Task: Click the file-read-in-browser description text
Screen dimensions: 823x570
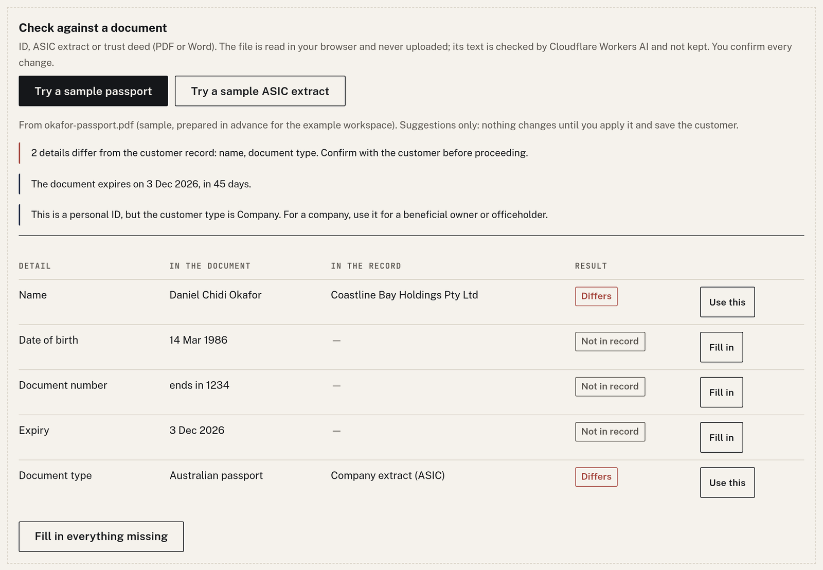Action: click(x=405, y=55)
